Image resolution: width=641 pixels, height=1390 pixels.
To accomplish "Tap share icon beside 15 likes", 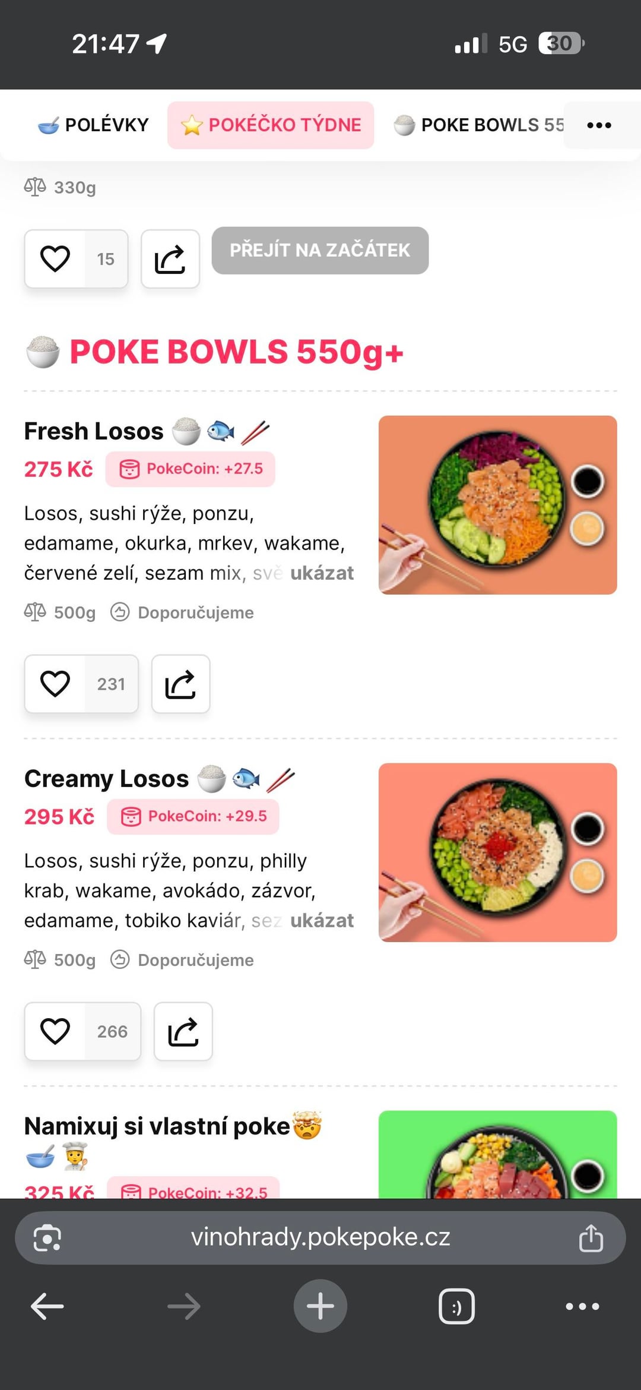I will 170,259.
